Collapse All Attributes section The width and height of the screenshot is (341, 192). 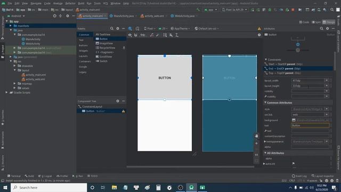click(265, 153)
